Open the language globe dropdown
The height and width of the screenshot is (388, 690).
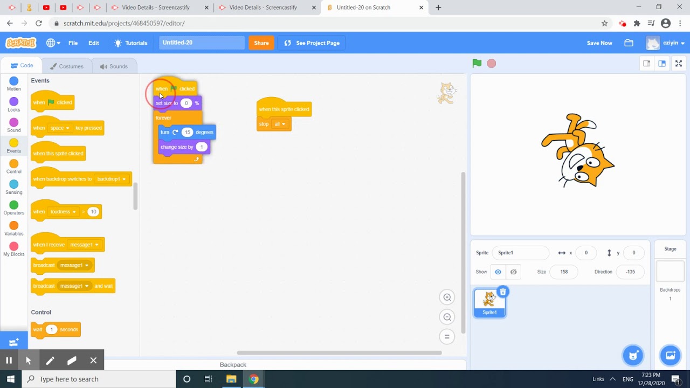pos(53,43)
